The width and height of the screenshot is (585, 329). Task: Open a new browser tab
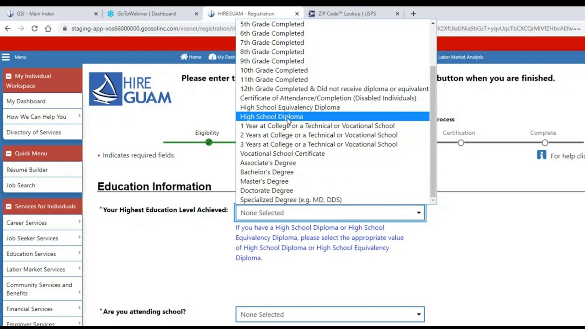[x=413, y=14]
